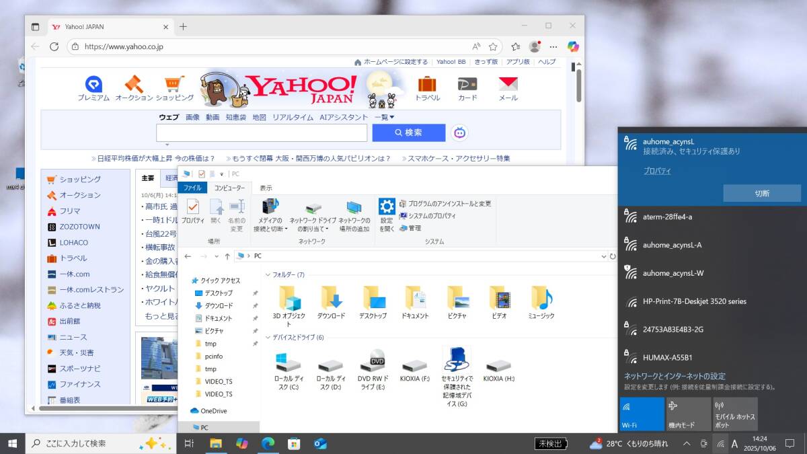Collapse the フォルダー (7) group

(x=268, y=274)
